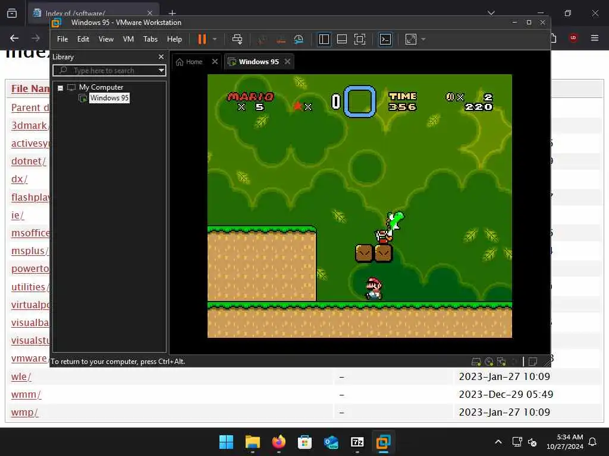Open the vmware/ link in the browser page

tap(30, 358)
